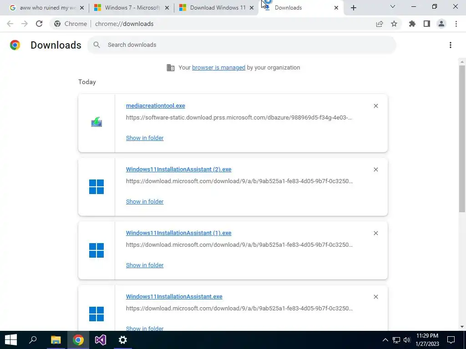Viewport: 466px width, 349px height.
Task: Show hidden system tray icons
Action: 385,340
